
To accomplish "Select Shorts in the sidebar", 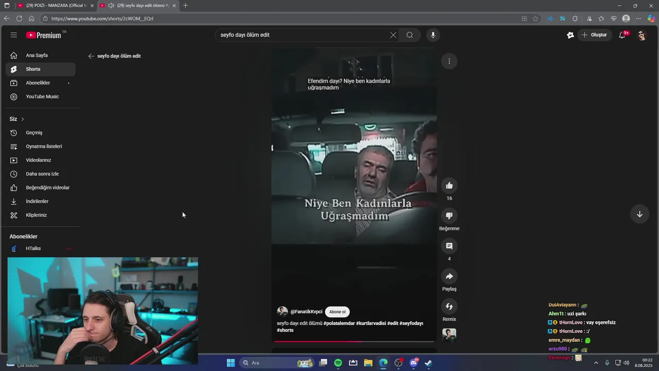I will tap(41, 69).
